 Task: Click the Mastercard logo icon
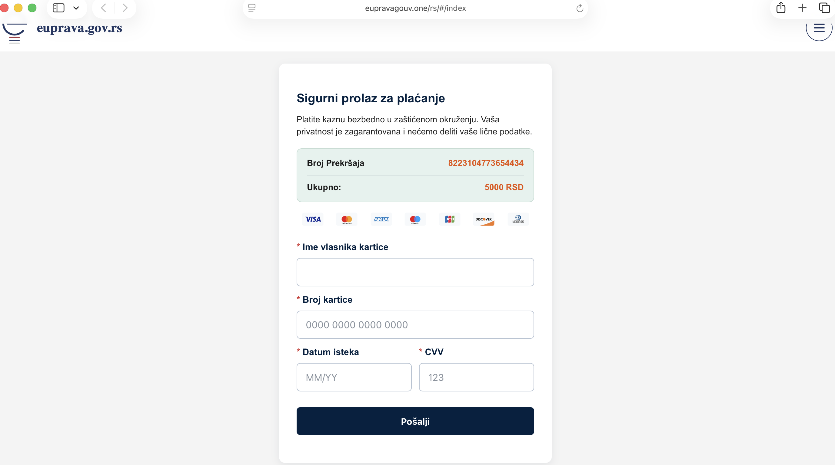point(347,219)
